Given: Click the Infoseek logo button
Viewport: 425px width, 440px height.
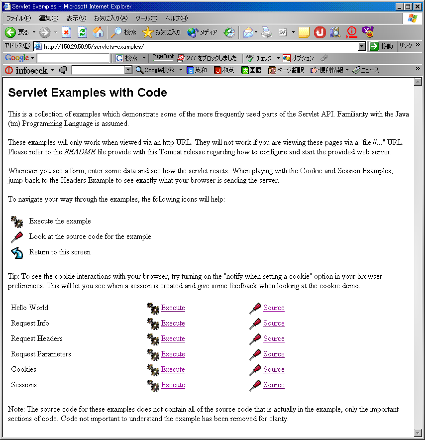Looking at the screenshot, I should (26, 70).
